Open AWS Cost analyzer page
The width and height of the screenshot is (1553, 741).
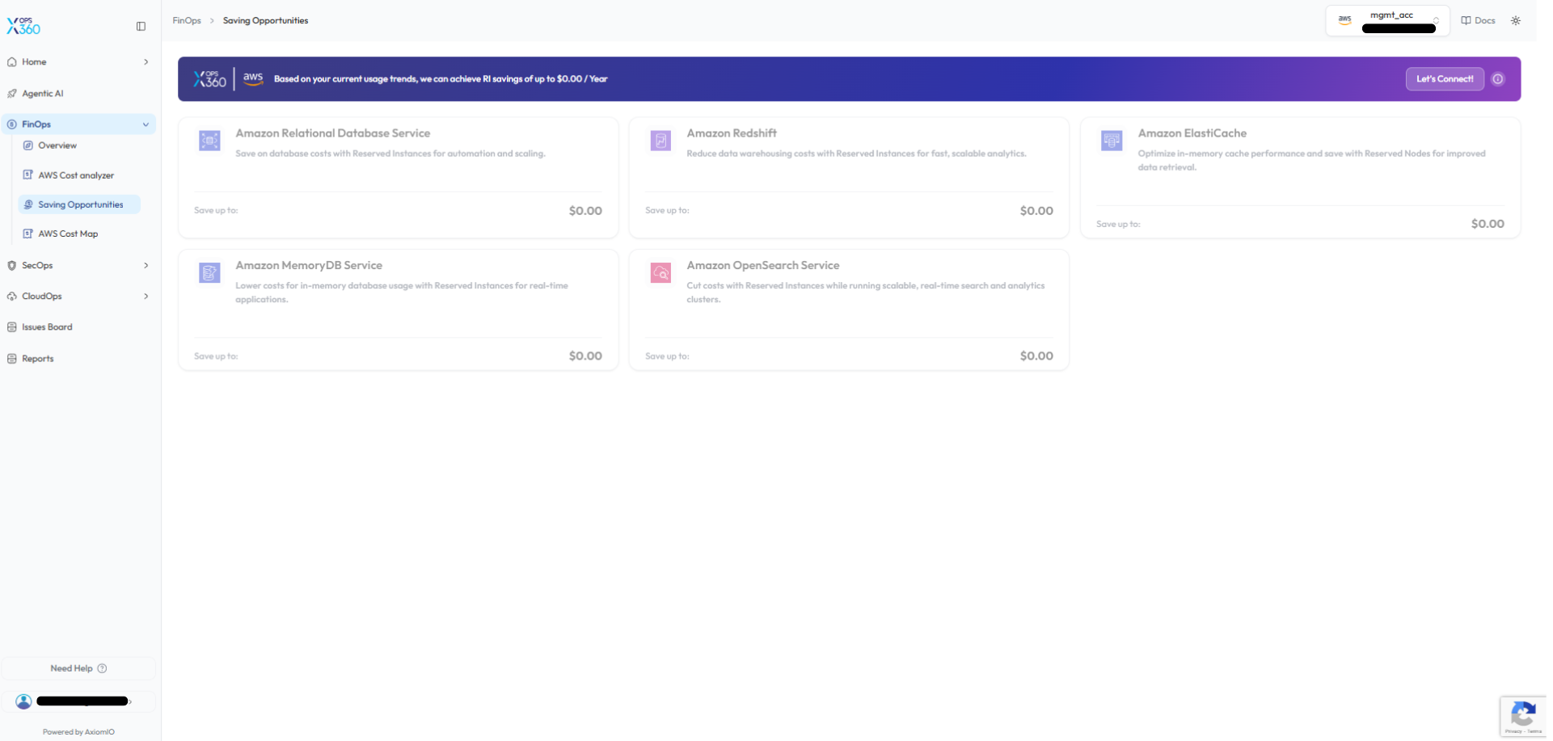point(76,175)
